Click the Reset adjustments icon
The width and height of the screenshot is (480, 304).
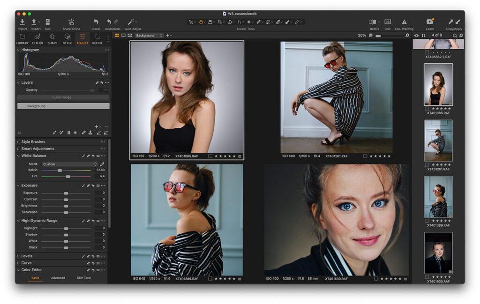pyautogui.click(x=96, y=22)
